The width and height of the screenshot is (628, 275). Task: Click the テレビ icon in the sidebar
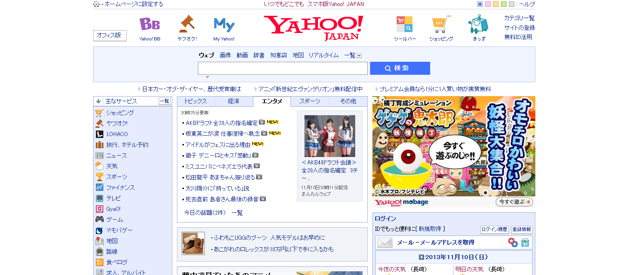tap(99, 198)
